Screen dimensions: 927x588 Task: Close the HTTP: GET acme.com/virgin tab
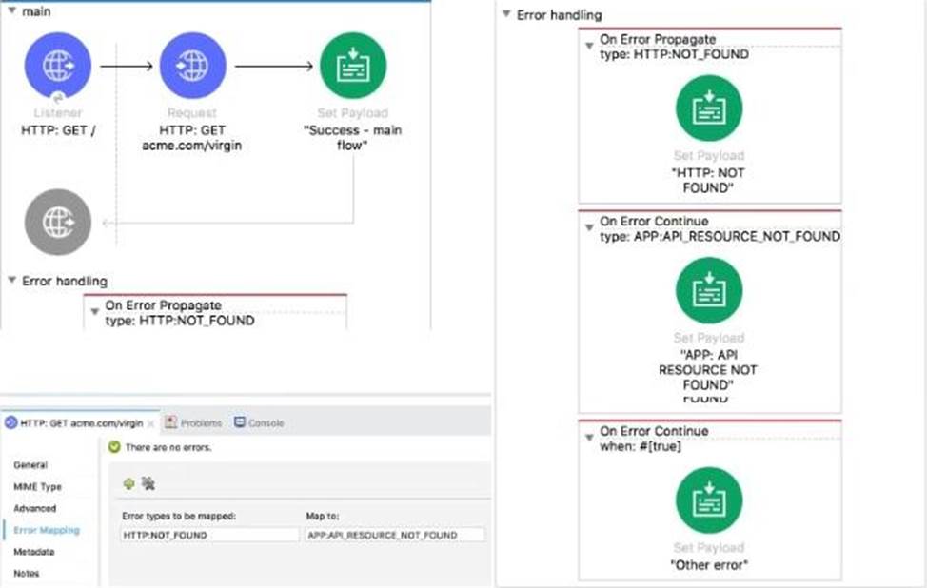tap(149, 423)
